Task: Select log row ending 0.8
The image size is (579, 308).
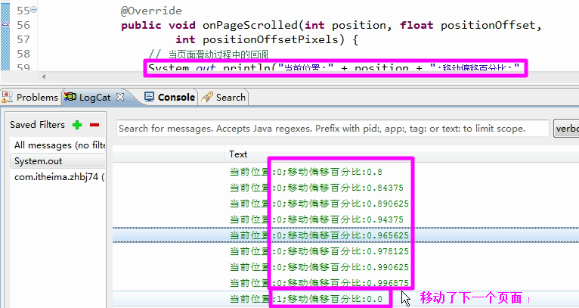Action: [x=345, y=172]
